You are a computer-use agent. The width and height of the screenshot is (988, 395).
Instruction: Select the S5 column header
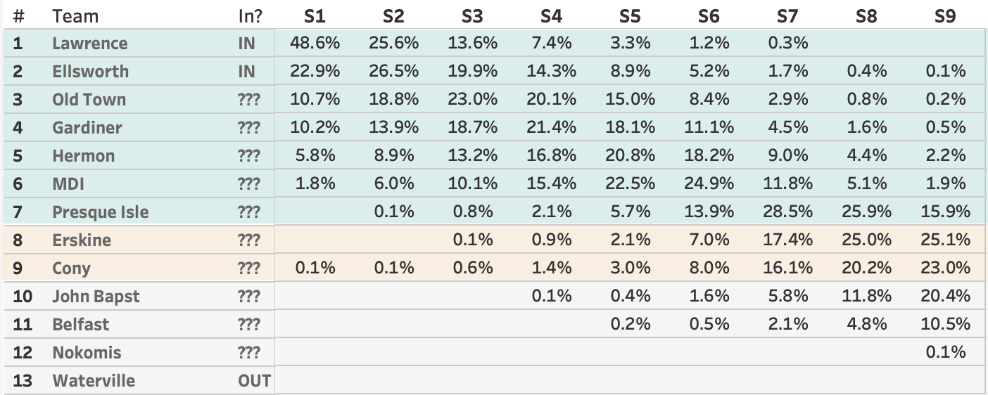[x=630, y=16]
